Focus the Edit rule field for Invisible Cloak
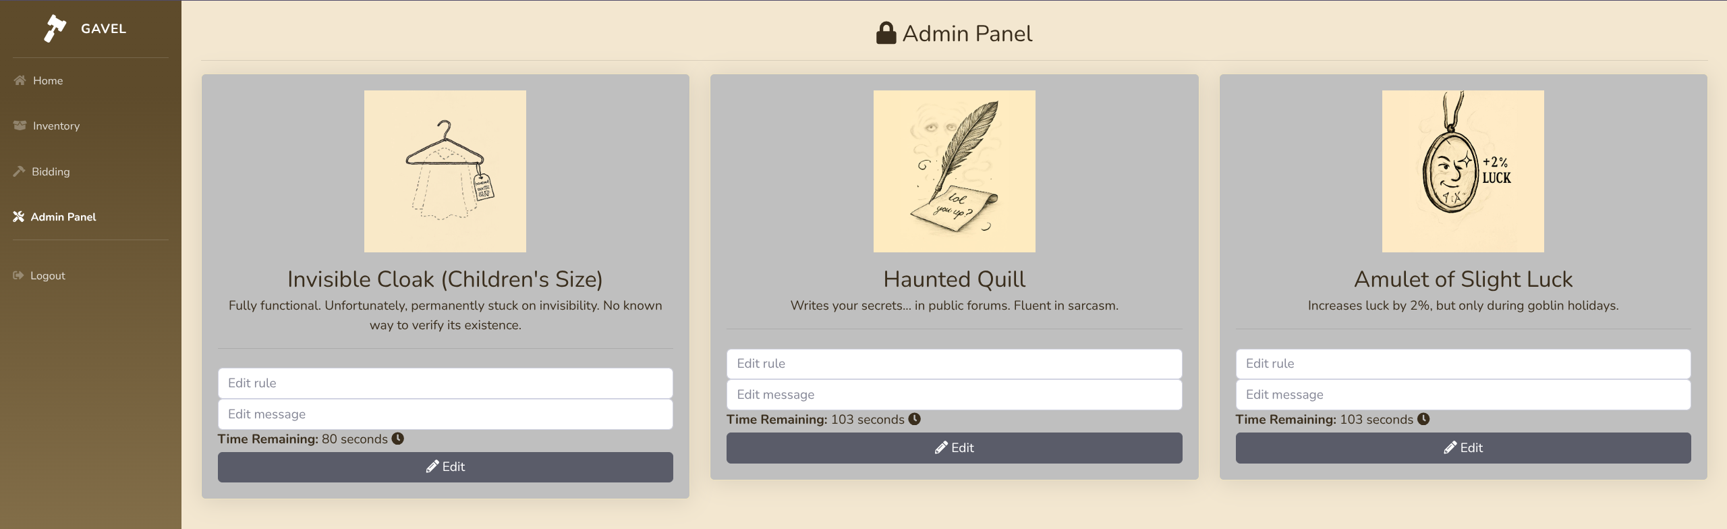The image size is (1727, 529). (x=445, y=383)
